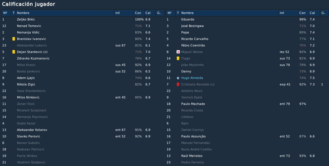Sort right table by Inf. column

[x=289, y=13]
